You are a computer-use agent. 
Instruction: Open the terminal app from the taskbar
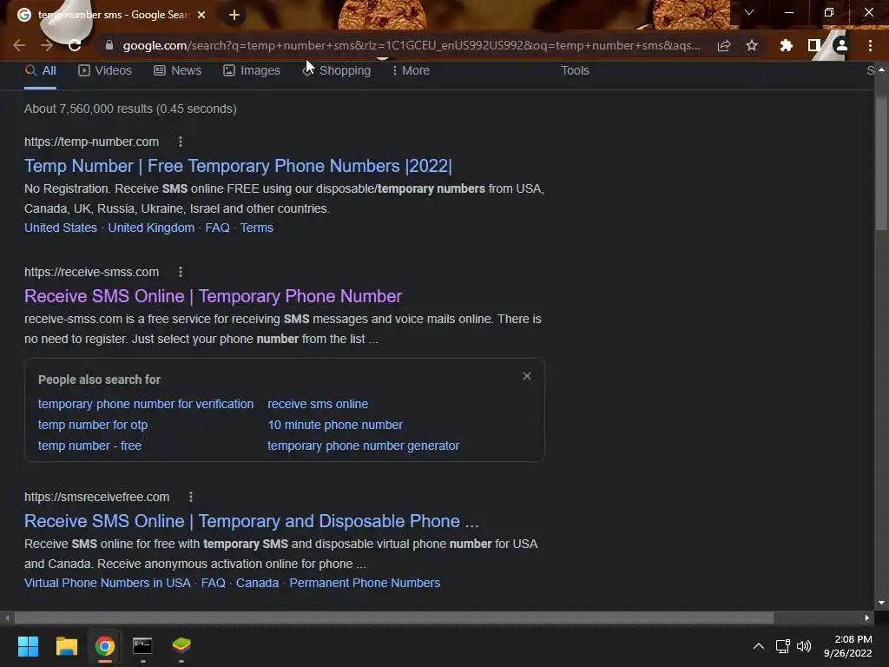(143, 646)
